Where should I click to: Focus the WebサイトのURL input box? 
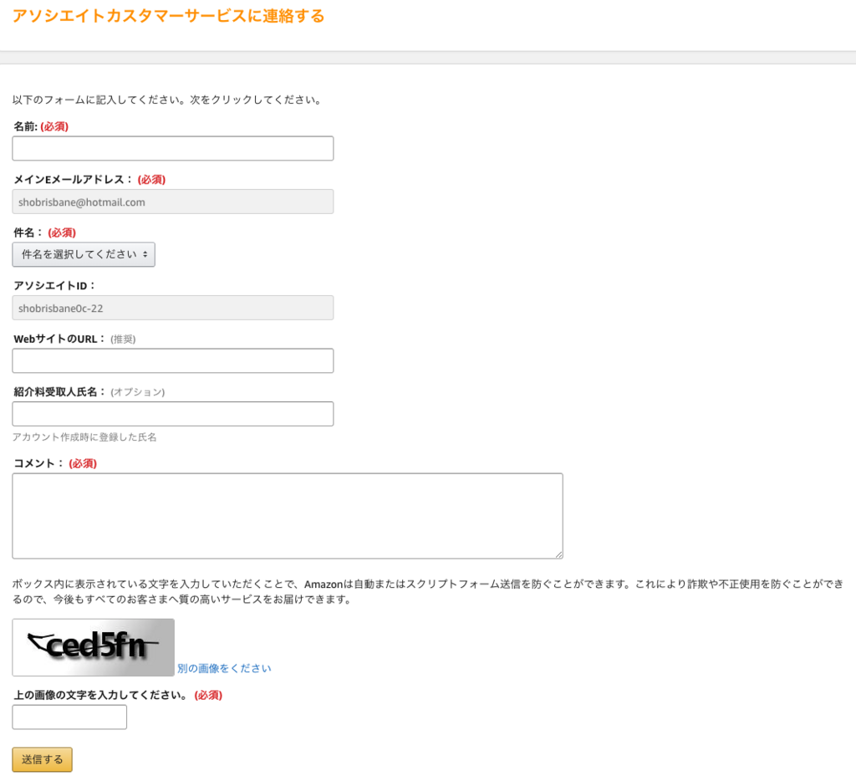coord(172,360)
